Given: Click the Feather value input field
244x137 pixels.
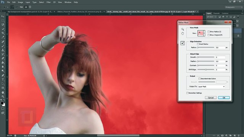Looking at the screenshot, I should pyautogui.click(x=220, y=61).
